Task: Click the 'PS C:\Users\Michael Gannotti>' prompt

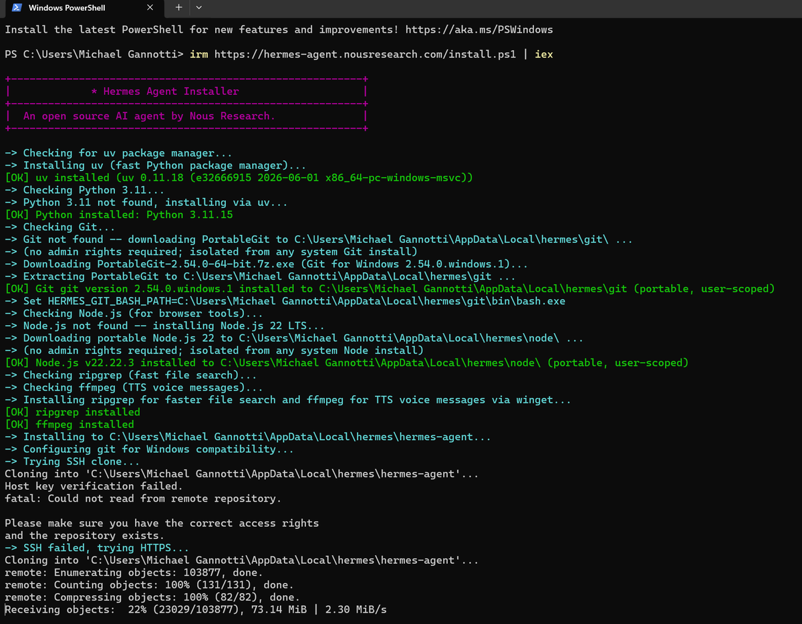Action: tap(94, 54)
